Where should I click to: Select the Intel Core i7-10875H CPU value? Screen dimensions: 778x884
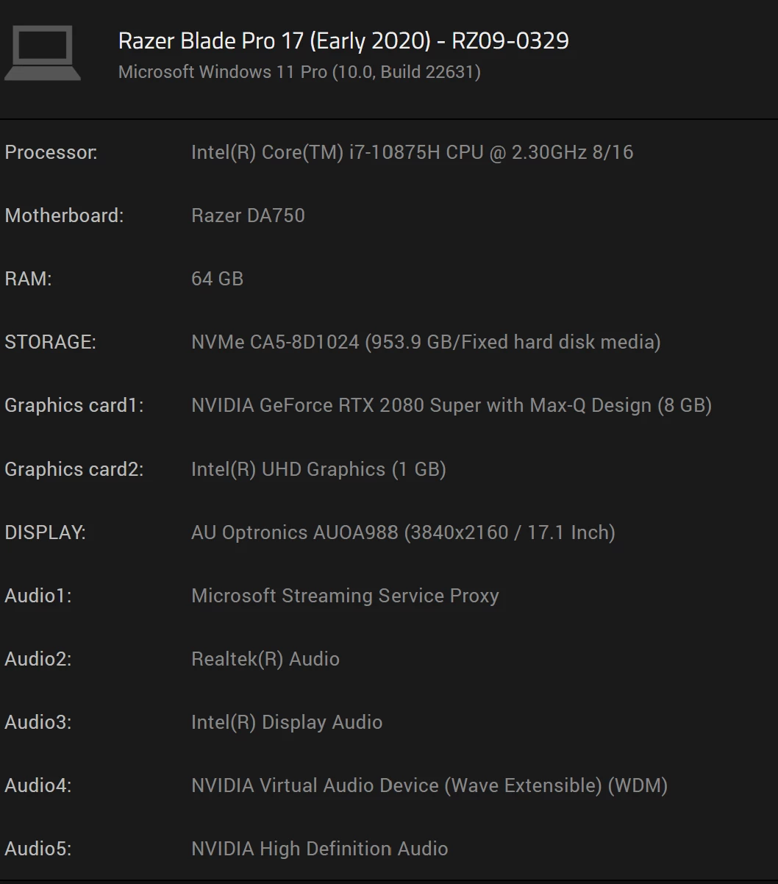[412, 152]
